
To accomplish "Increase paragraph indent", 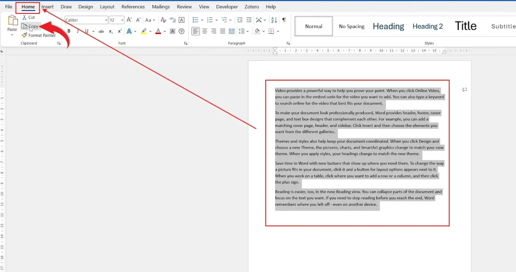I will [249, 20].
